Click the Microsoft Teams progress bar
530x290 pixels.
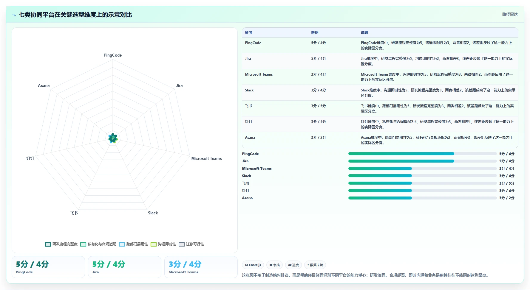(422, 169)
